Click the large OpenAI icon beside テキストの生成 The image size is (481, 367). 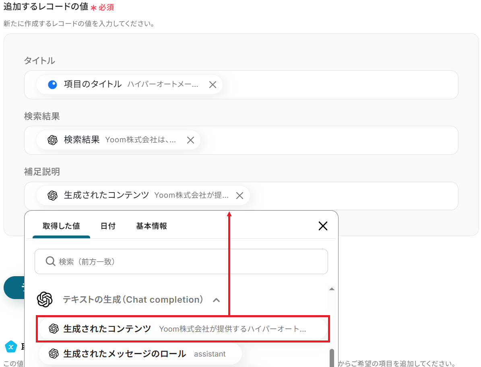[45, 299]
